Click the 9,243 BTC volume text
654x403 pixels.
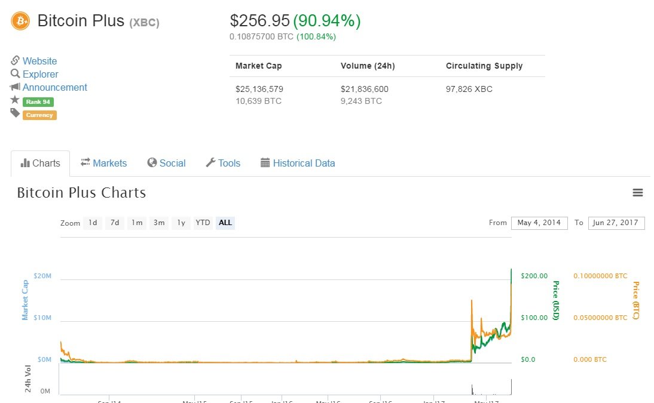[361, 101]
